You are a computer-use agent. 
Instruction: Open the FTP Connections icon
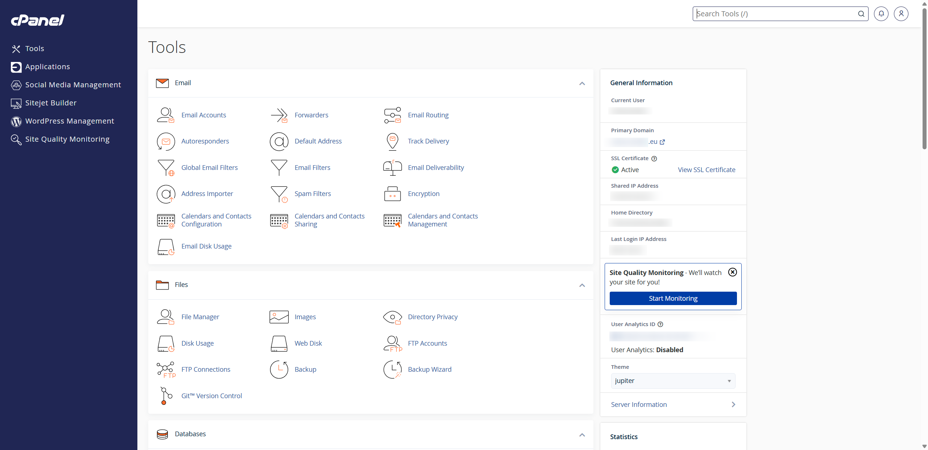pyautogui.click(x=166, y=370)
